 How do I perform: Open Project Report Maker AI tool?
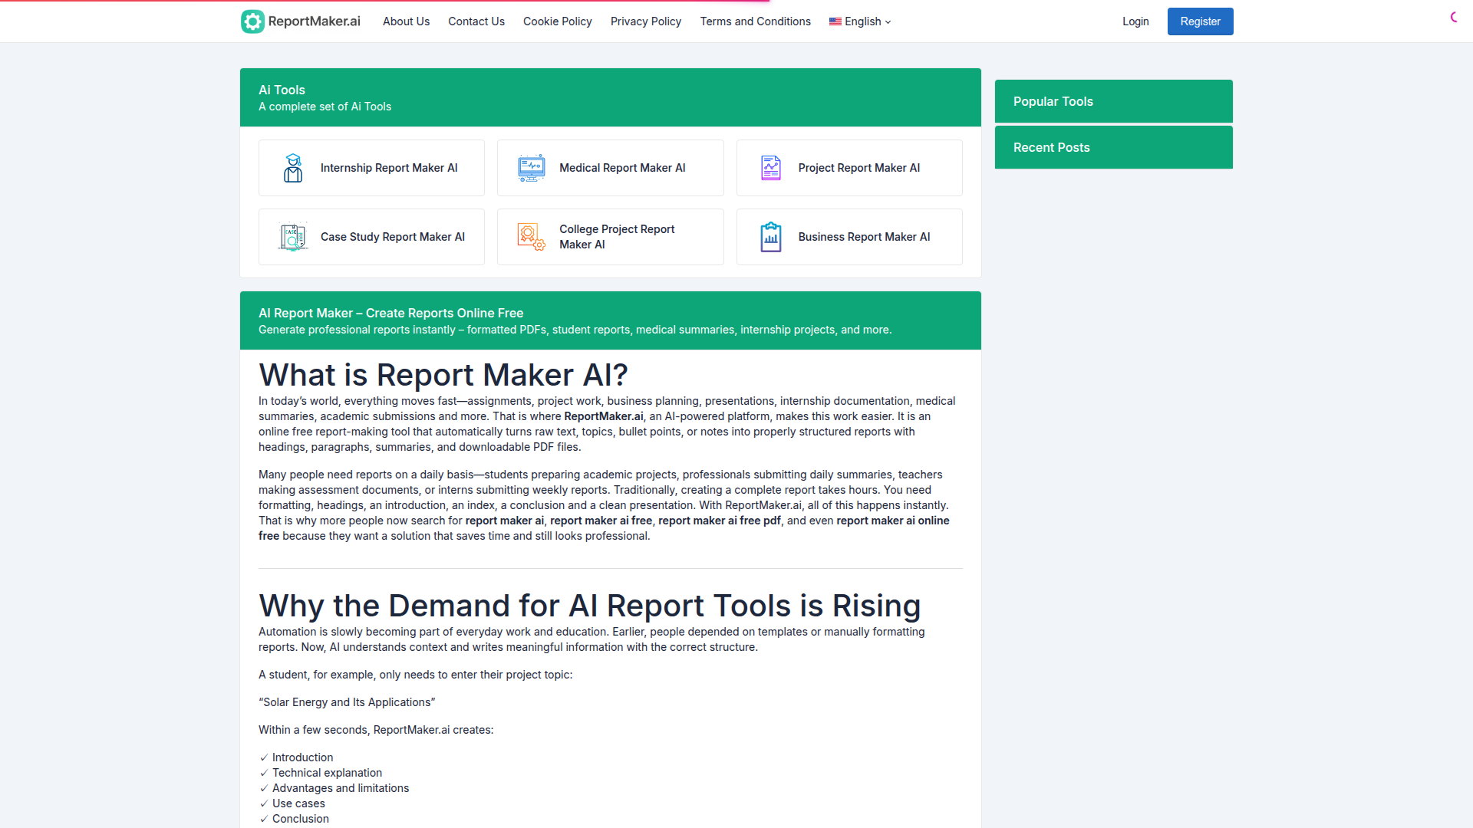click(849, 168)
